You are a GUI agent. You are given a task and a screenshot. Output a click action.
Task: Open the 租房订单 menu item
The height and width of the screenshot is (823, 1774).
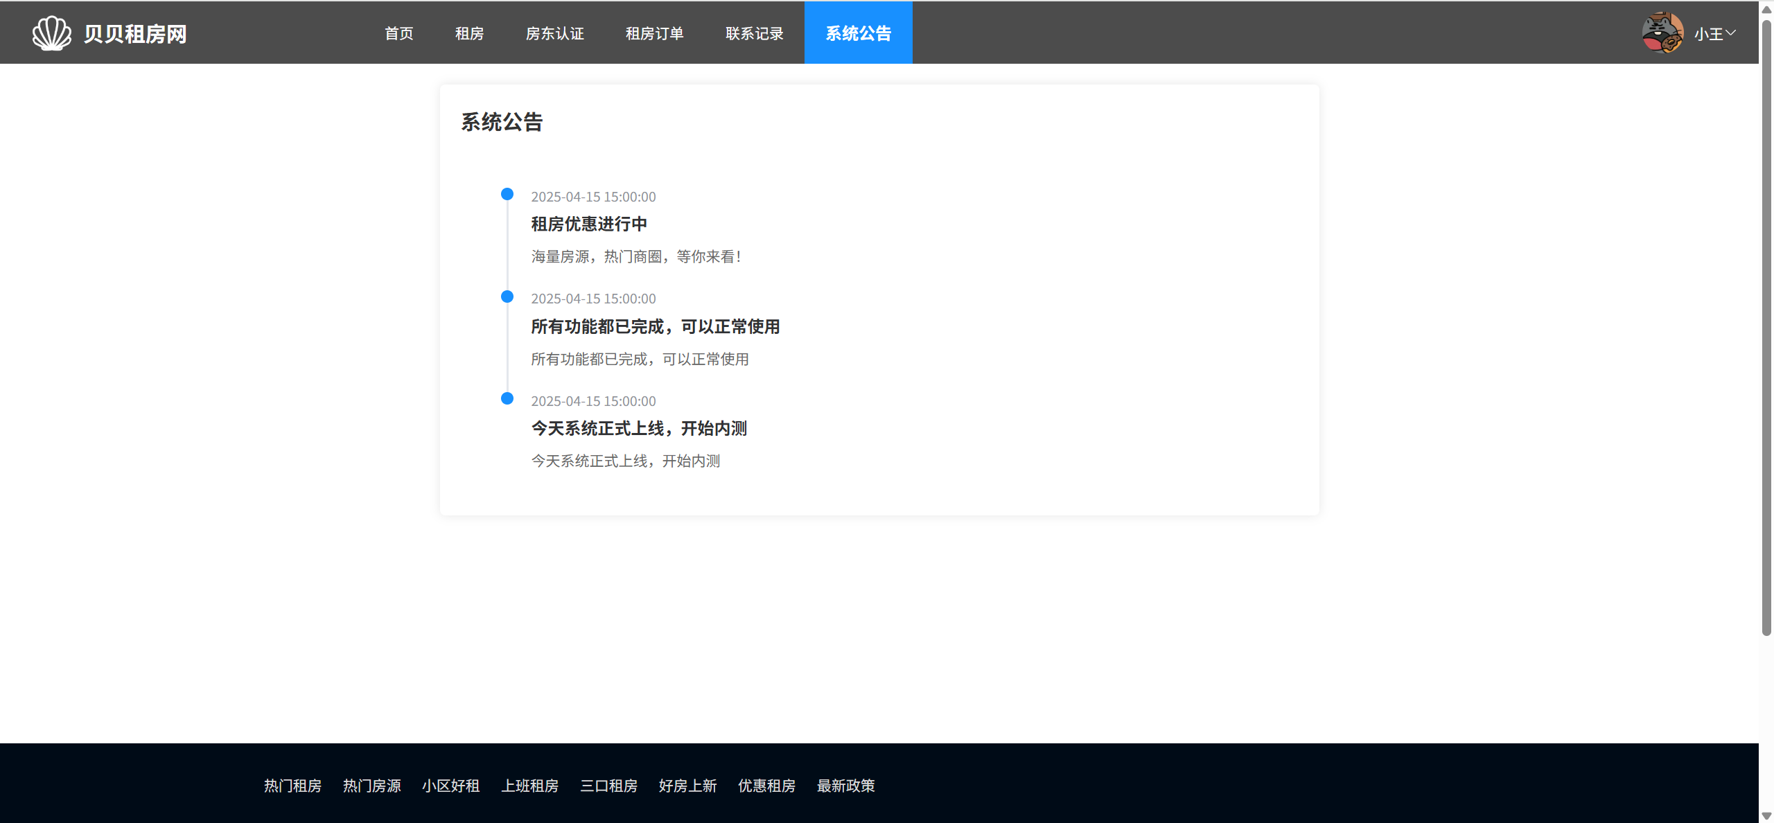click(654, 33)
